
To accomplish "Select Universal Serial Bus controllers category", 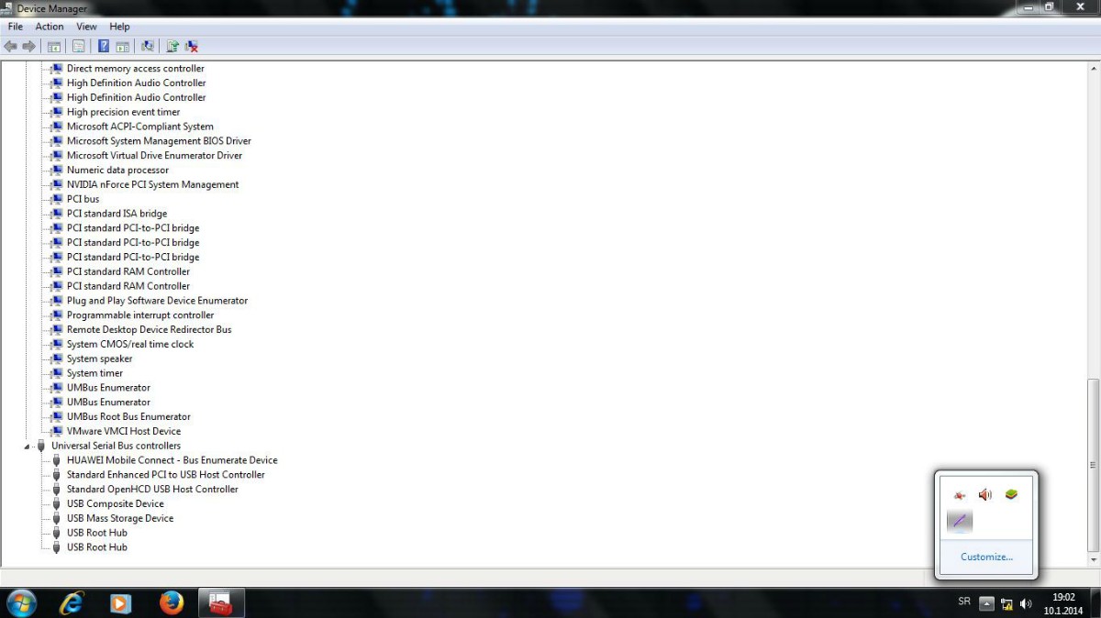I will (x=116, y=446).
